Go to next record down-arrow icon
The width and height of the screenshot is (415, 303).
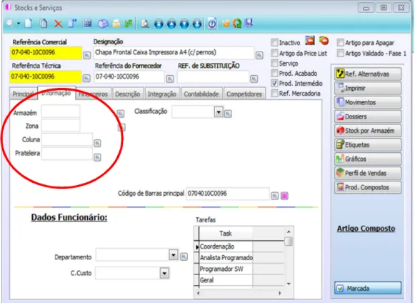tap(184, 24)
